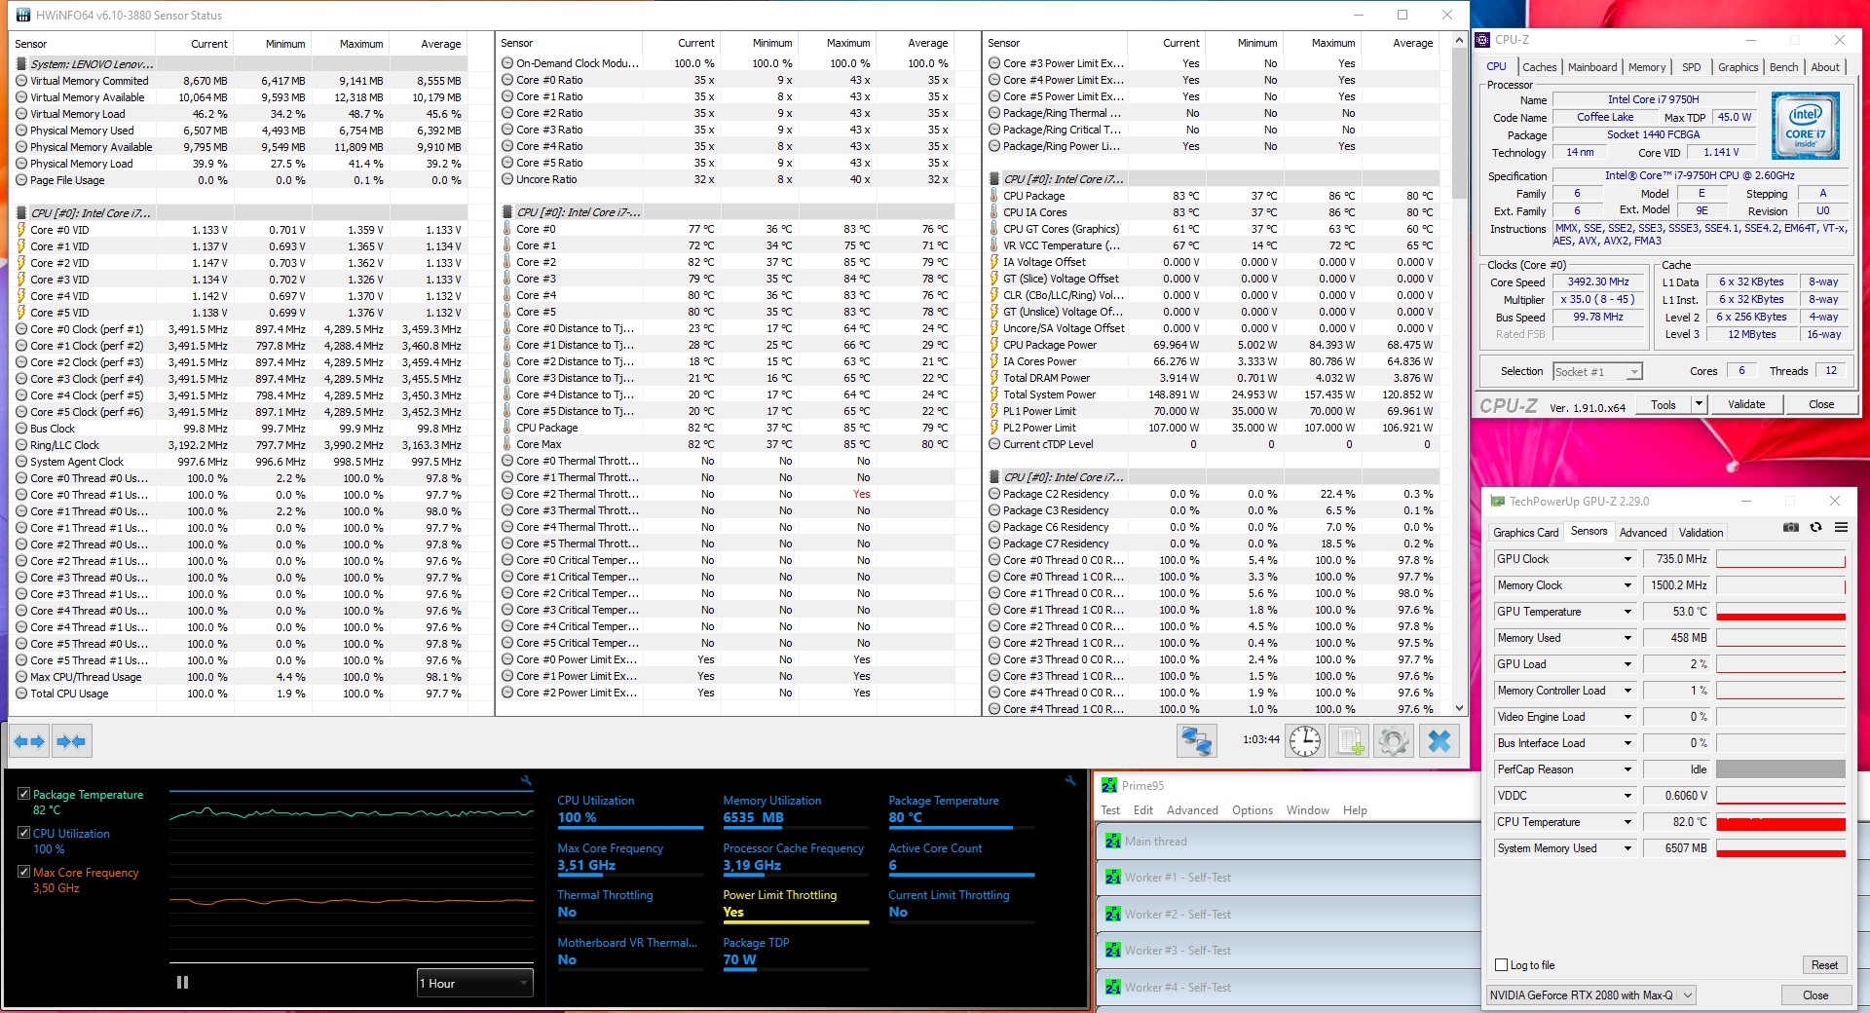Click PerfCap Reason gray bar

(x=1780, y=769)
